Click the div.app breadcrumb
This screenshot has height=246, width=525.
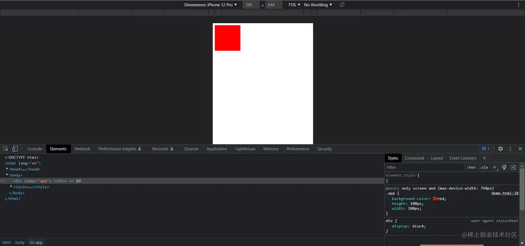(x=36, y=242)
